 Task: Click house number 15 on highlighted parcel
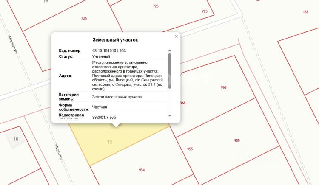[109, 142]
